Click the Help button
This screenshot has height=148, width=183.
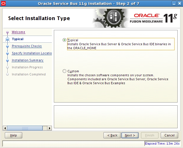(x=14, y=135)
